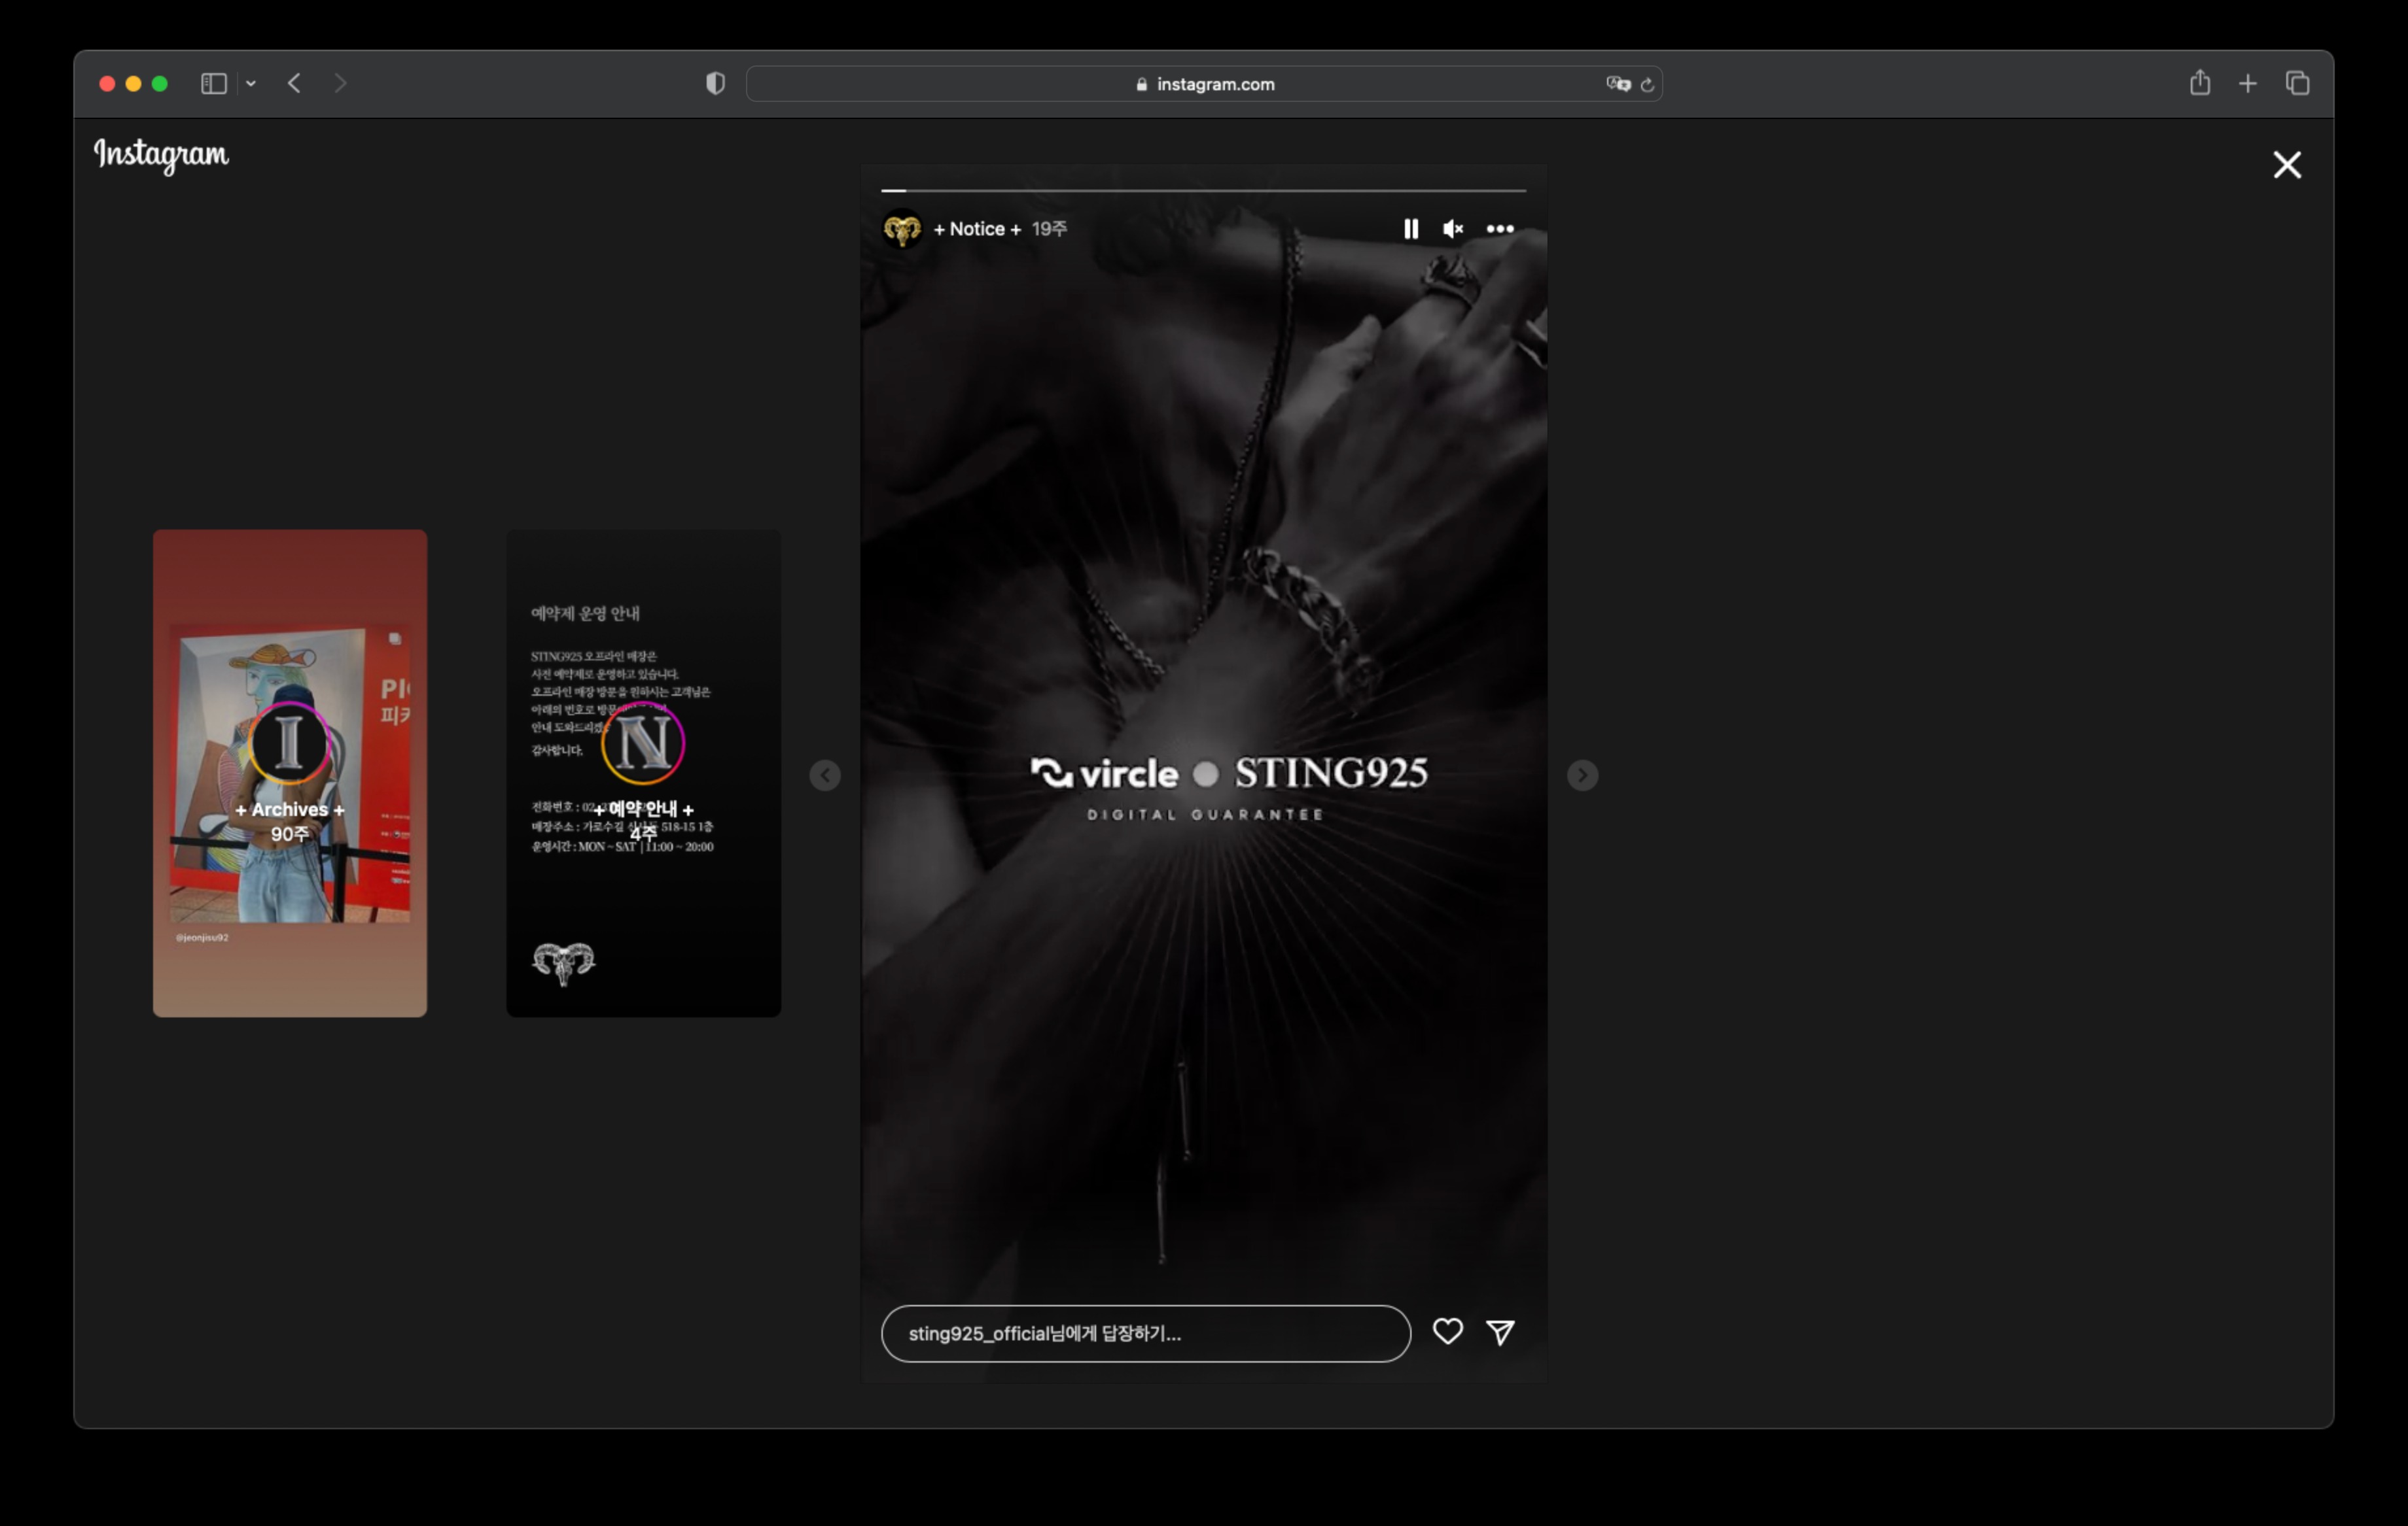Share story via paper plane icon

click(x=1500, y=1331)
